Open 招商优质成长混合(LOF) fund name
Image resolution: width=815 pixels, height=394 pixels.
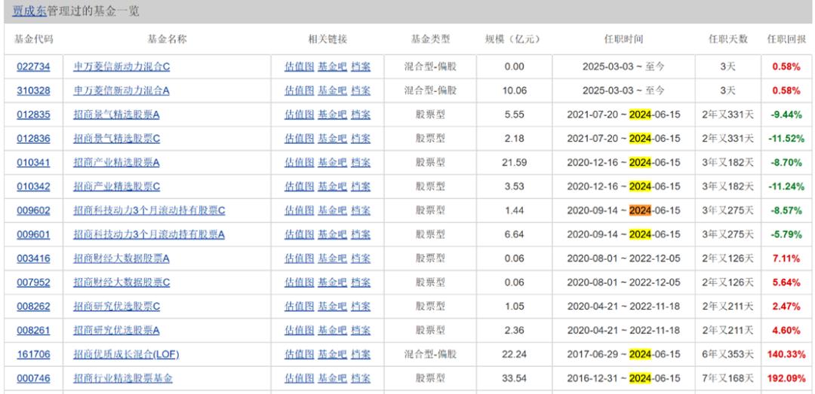pyautogui.click(x=126, y=355)
